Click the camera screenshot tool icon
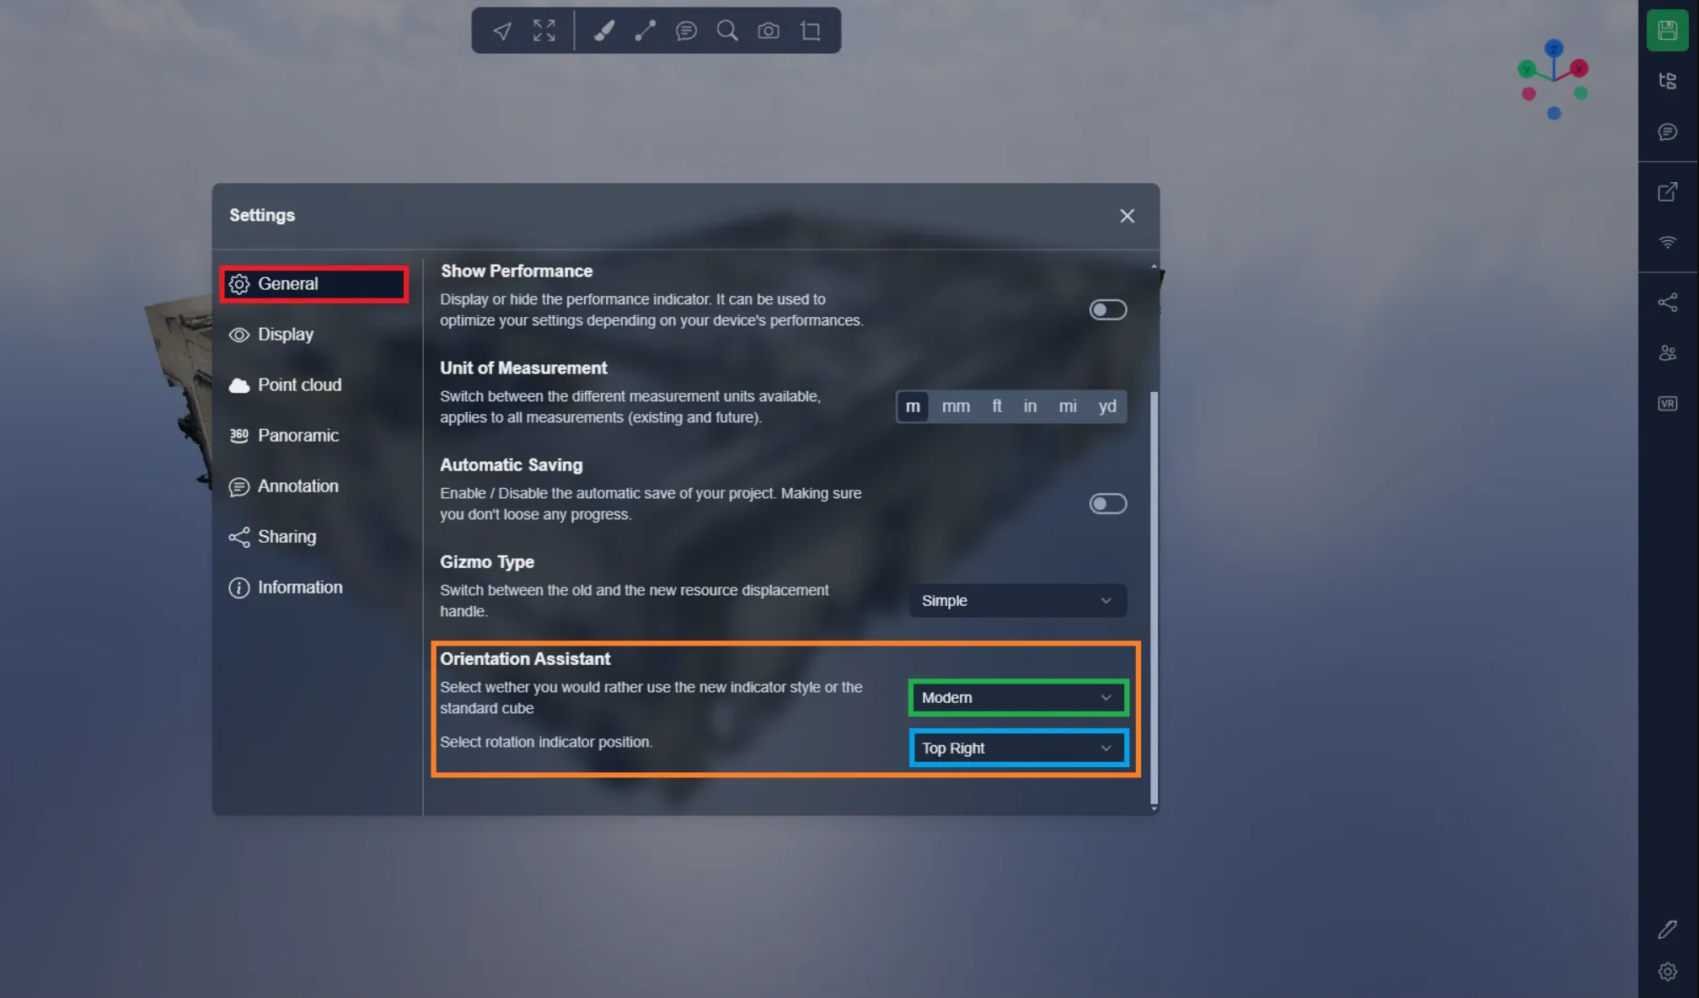This screenshot has width=1699, height=998. (768, 31)
